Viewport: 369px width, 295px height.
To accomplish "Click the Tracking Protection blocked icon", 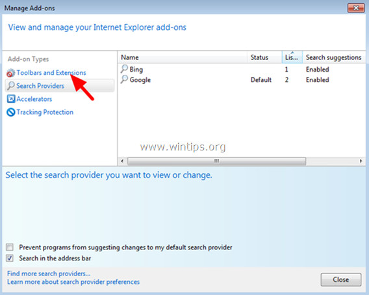I will pyautogui.click(x=11, y=112).
